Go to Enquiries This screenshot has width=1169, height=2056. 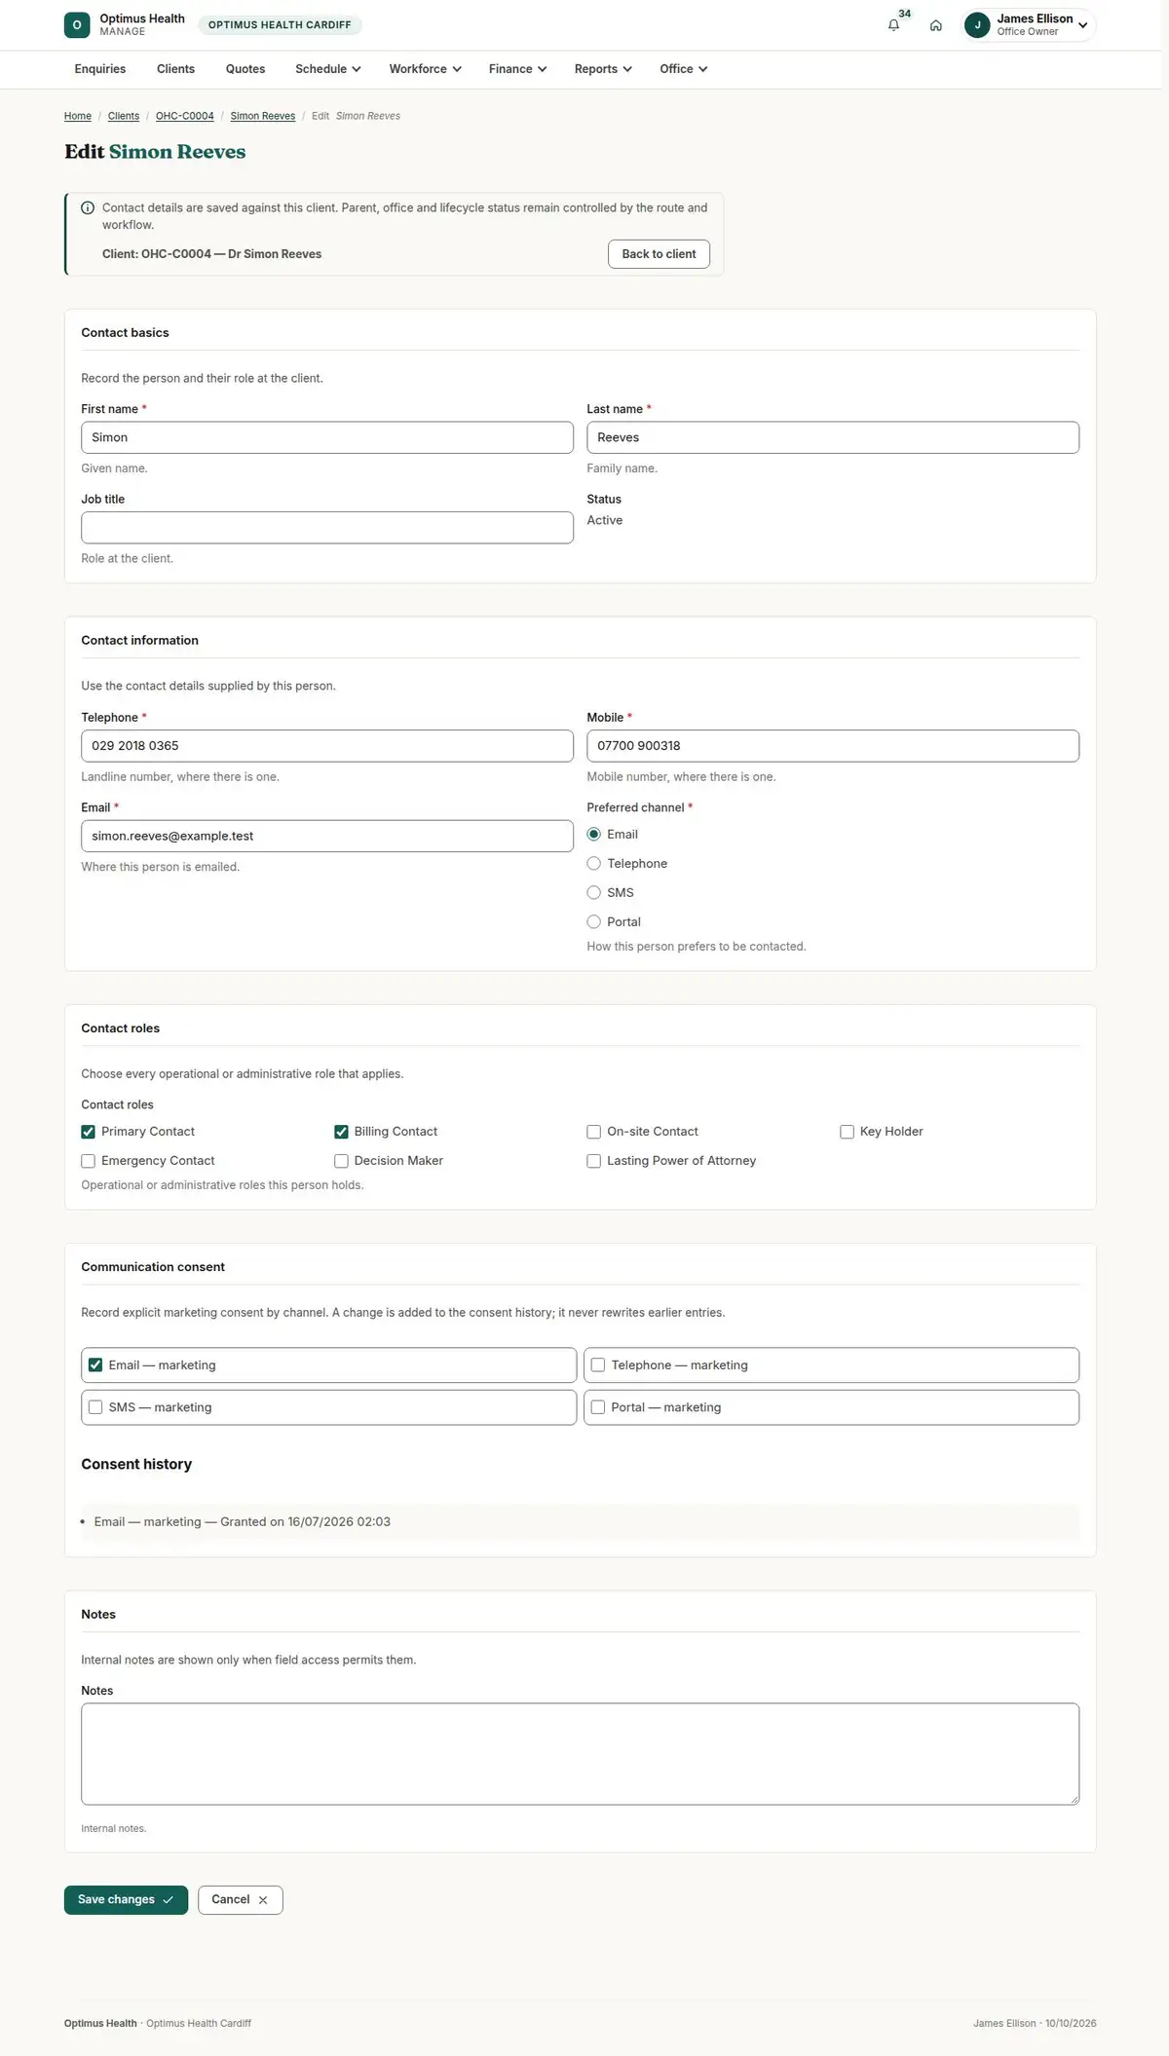click(x=100, y=69)
